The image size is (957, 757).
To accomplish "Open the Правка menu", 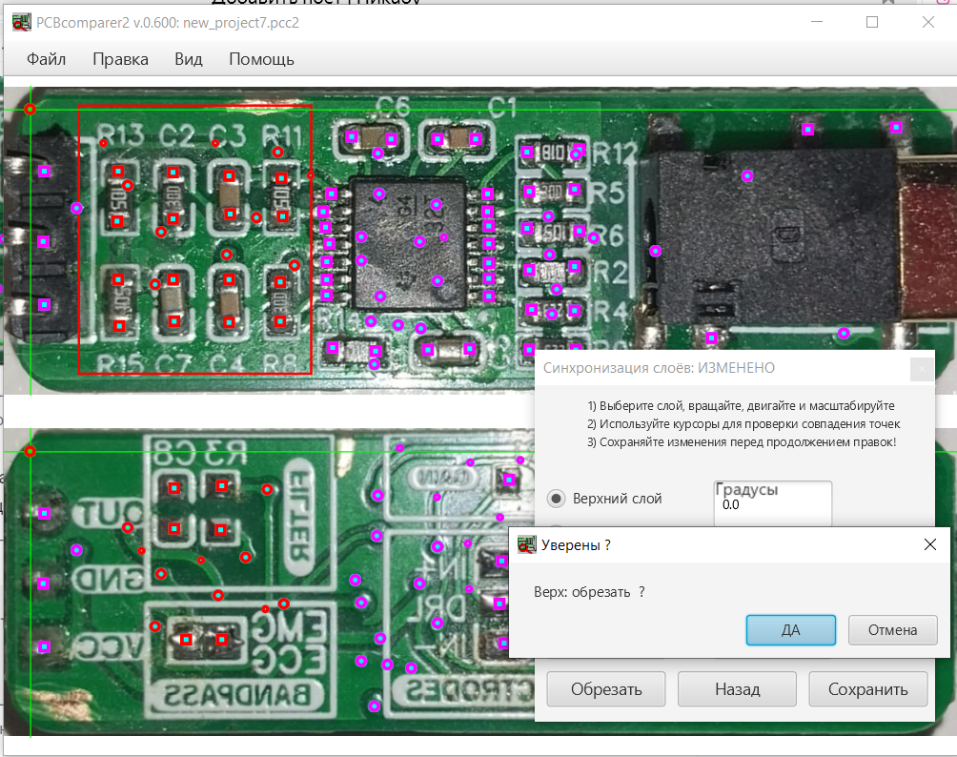I will pyautogui.click(x=120, y=59).
